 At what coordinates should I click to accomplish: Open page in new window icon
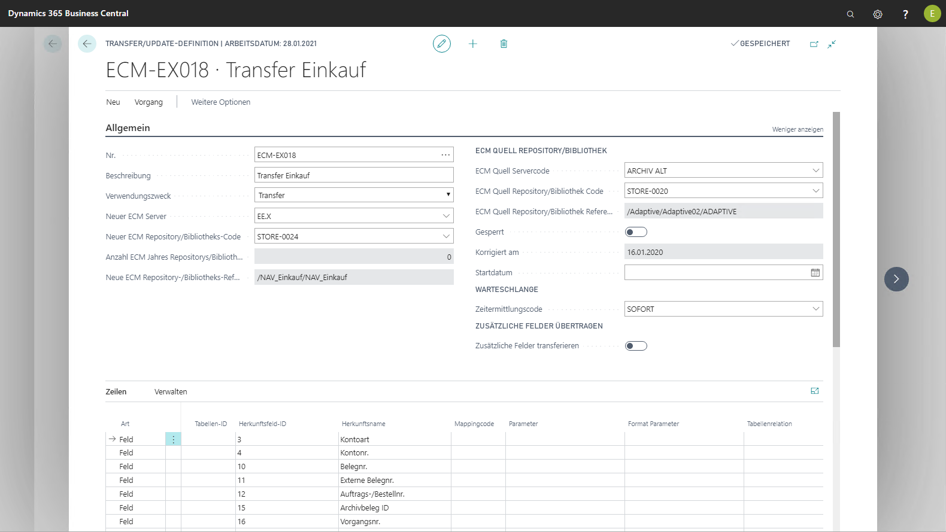coord(814,44)
